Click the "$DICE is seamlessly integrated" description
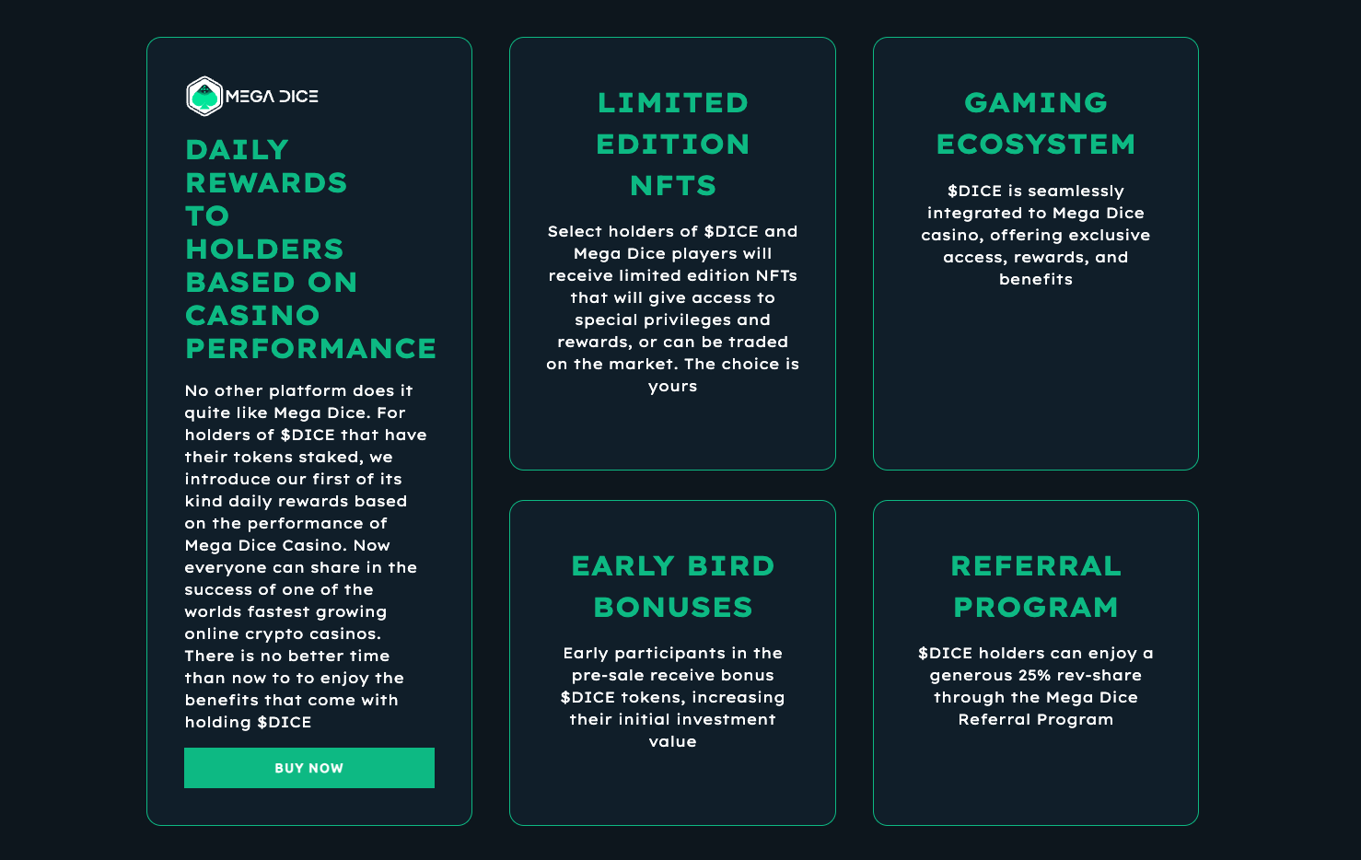 (x=1035, y=235)
